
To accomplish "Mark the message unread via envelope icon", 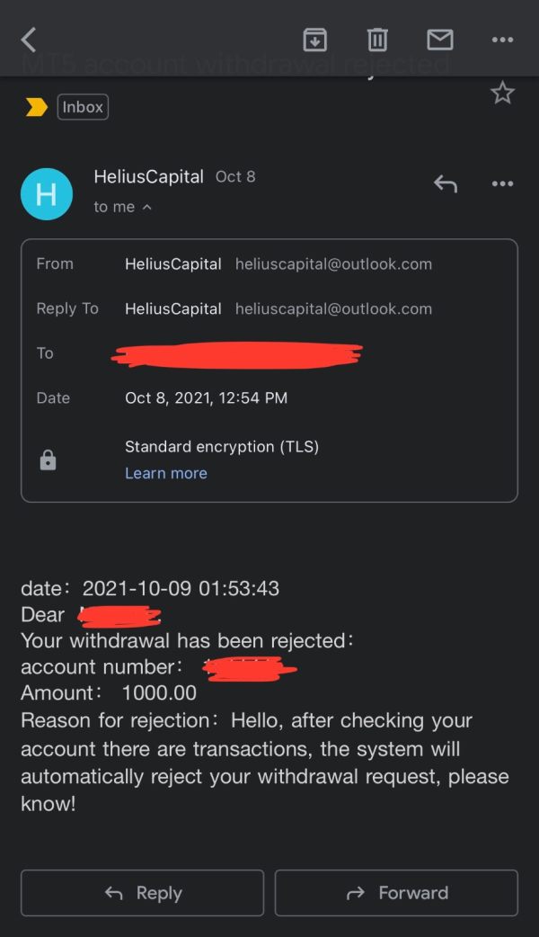I will pos(440,40).
